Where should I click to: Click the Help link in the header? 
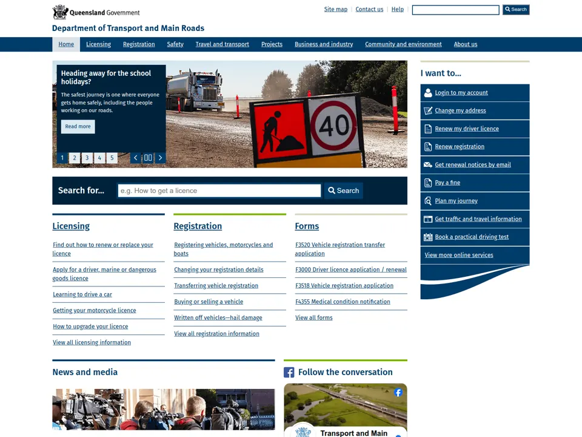point(398,9)
